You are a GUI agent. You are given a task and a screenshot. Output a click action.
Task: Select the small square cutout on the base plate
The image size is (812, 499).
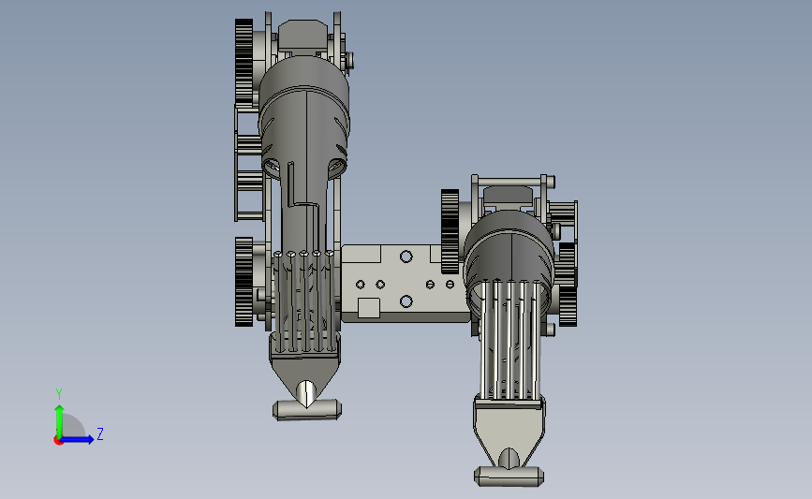point(368,307)
